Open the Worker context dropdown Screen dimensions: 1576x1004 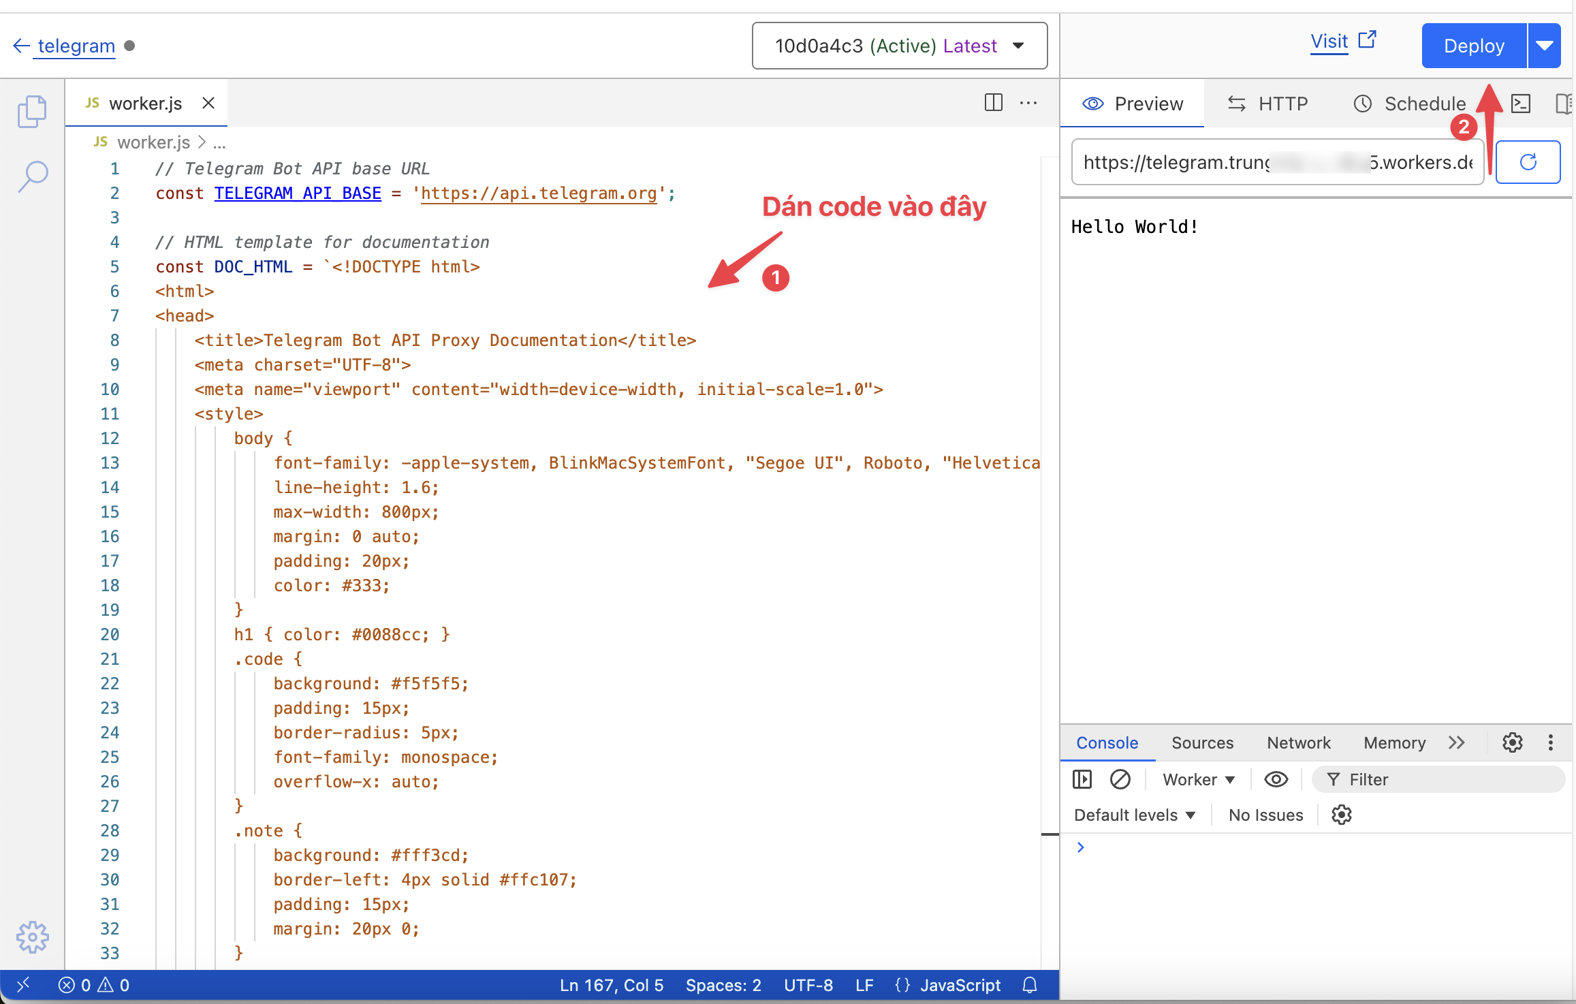point(1198,779)
